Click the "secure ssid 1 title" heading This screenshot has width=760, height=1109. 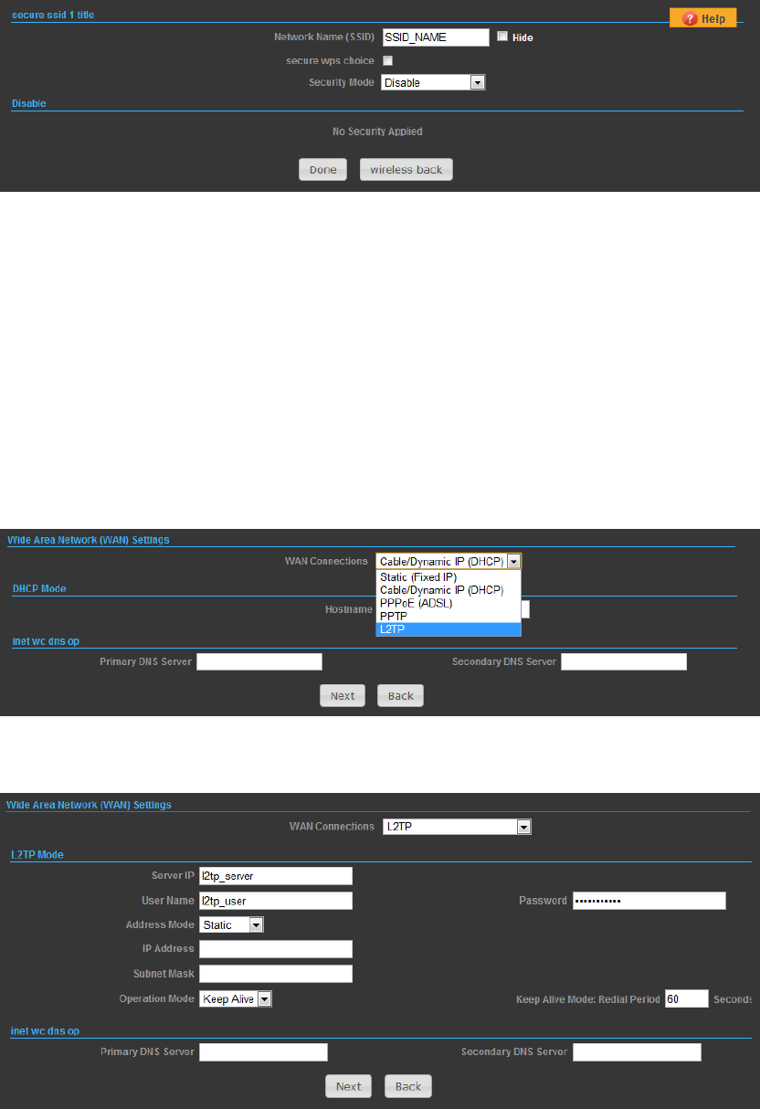point(52,16)
